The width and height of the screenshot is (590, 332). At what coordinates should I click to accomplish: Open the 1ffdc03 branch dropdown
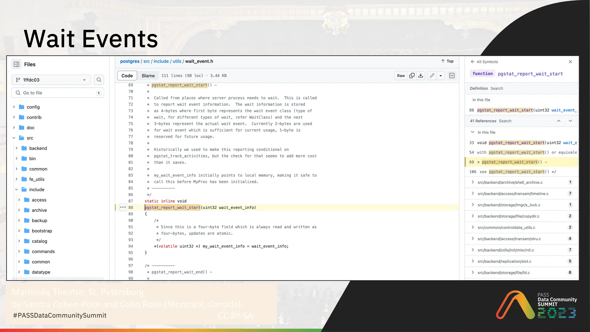click(51, 80)
